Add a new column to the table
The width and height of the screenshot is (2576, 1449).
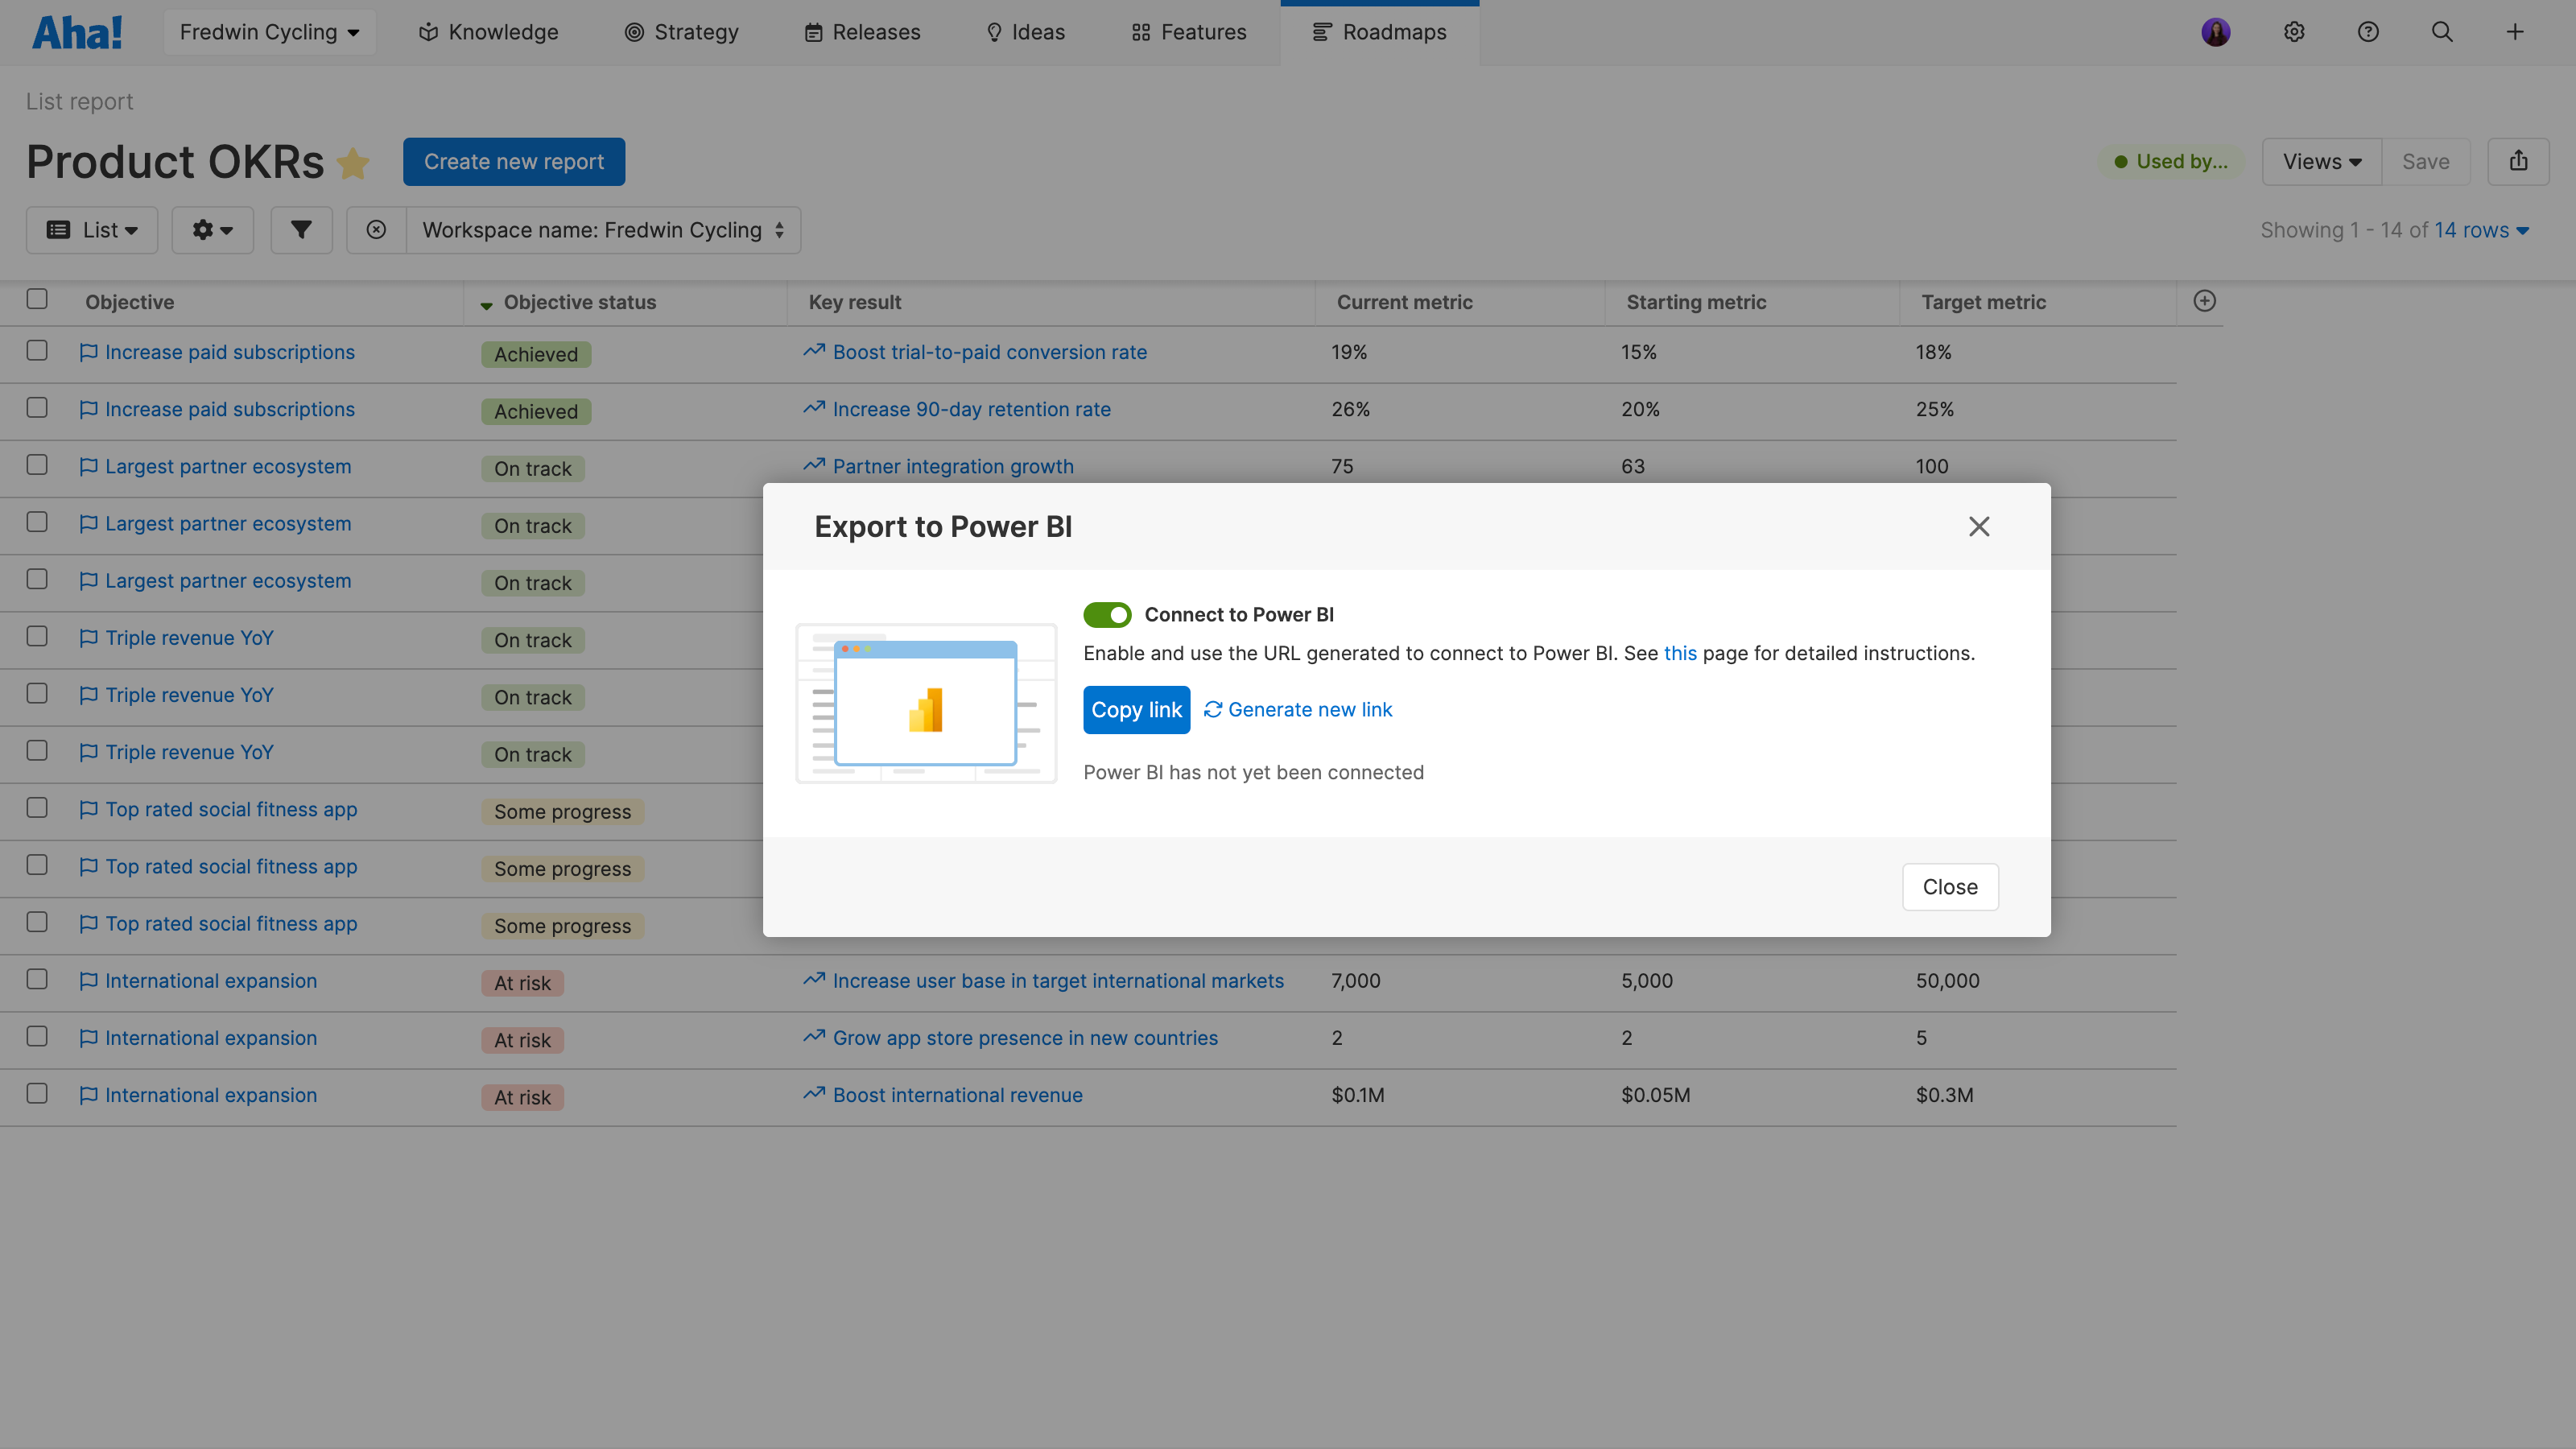[2204, 300]
